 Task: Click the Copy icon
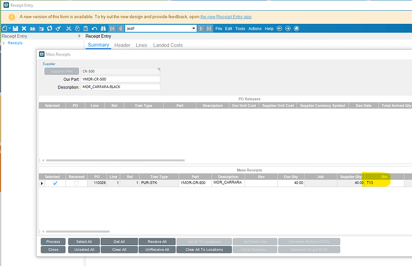77,29
